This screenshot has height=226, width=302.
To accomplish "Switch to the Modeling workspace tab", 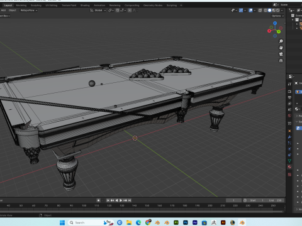I will [21, 5].
